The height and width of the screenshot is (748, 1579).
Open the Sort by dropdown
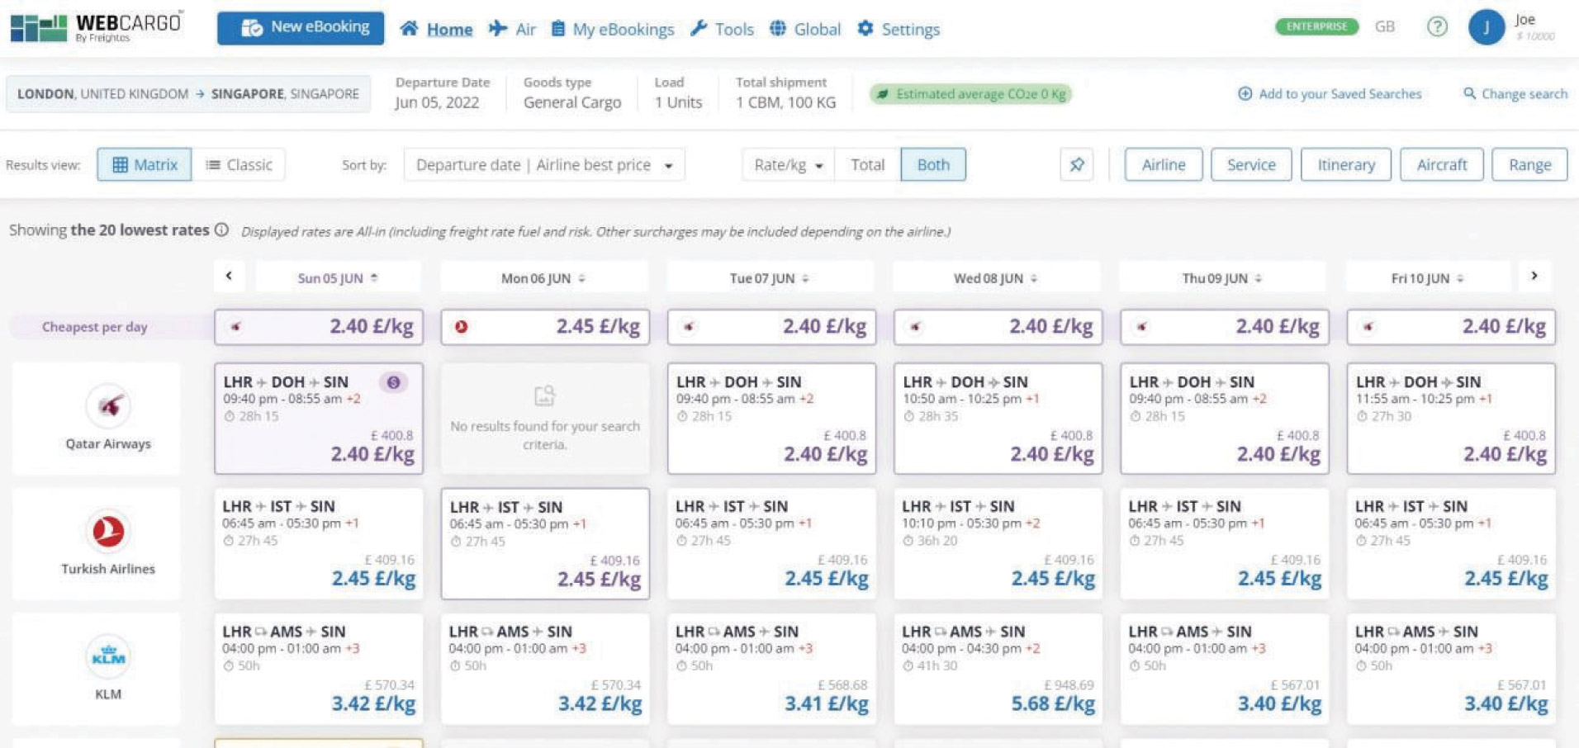(544, 164)
